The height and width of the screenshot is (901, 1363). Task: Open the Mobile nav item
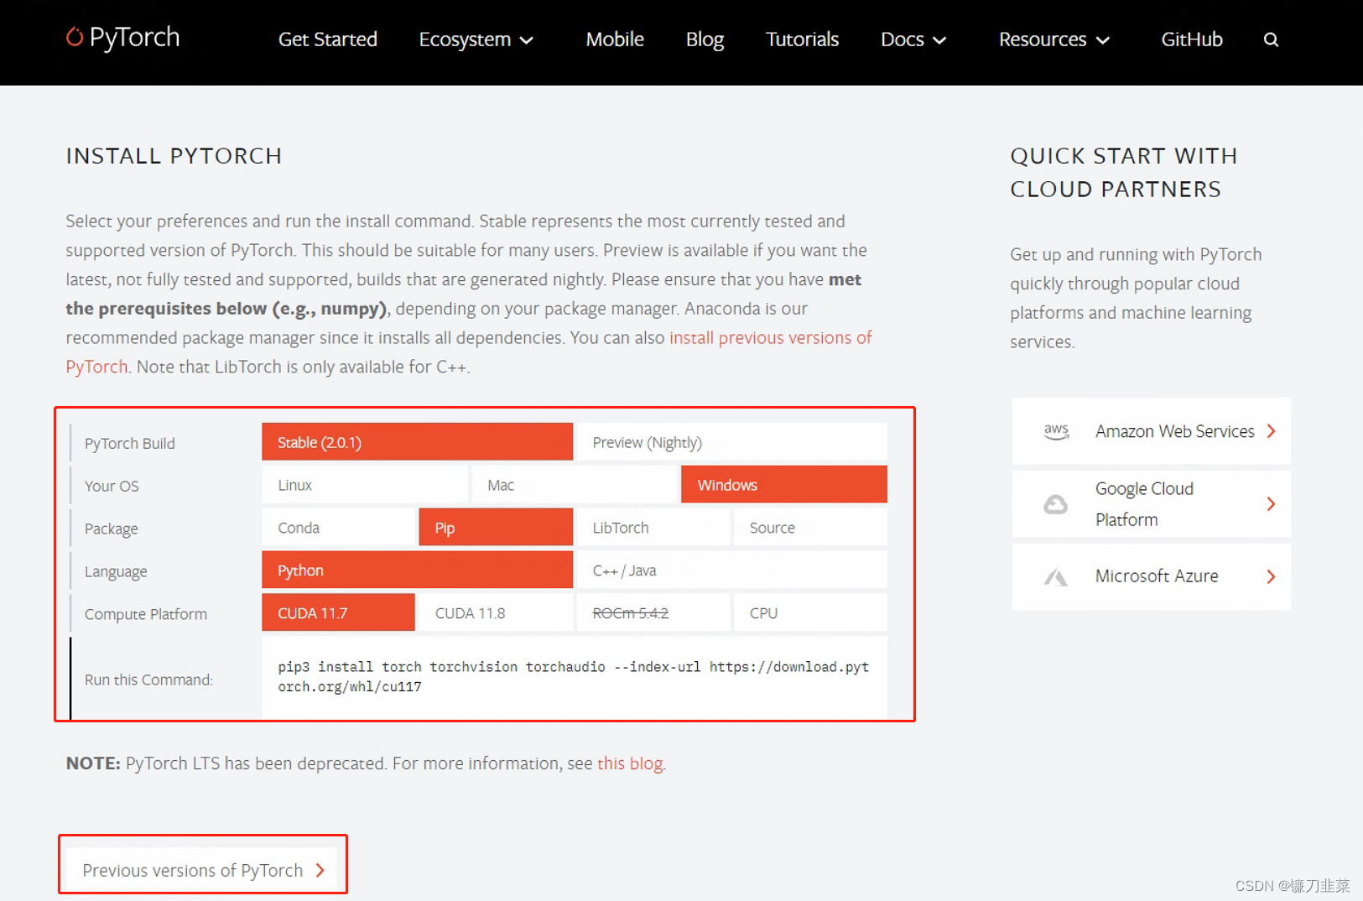615,39
